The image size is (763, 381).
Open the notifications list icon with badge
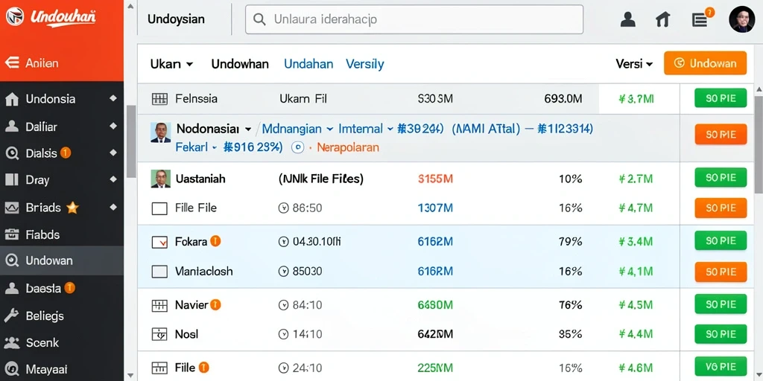click(700, 19)
